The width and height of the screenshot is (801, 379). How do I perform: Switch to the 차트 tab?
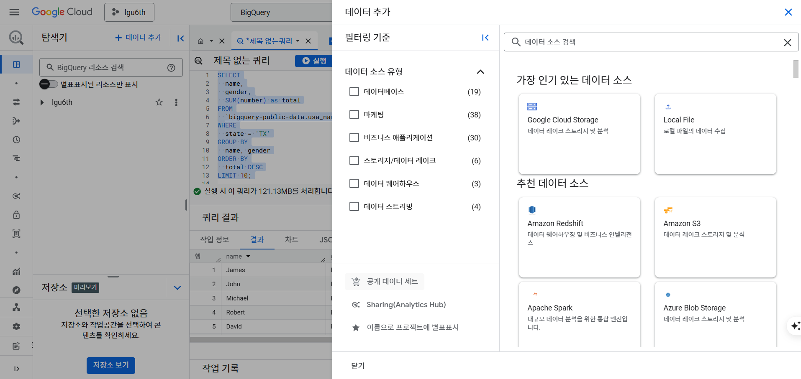coord(292,239)
